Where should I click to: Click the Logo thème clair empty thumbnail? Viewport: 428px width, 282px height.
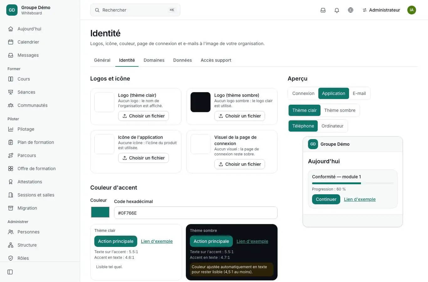[x=104, y=102]
